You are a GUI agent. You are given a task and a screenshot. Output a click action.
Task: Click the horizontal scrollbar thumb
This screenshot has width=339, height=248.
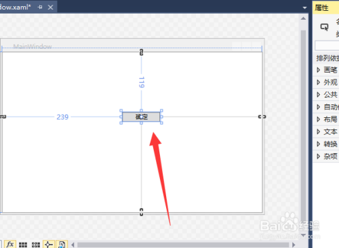(x=183, y=245)
